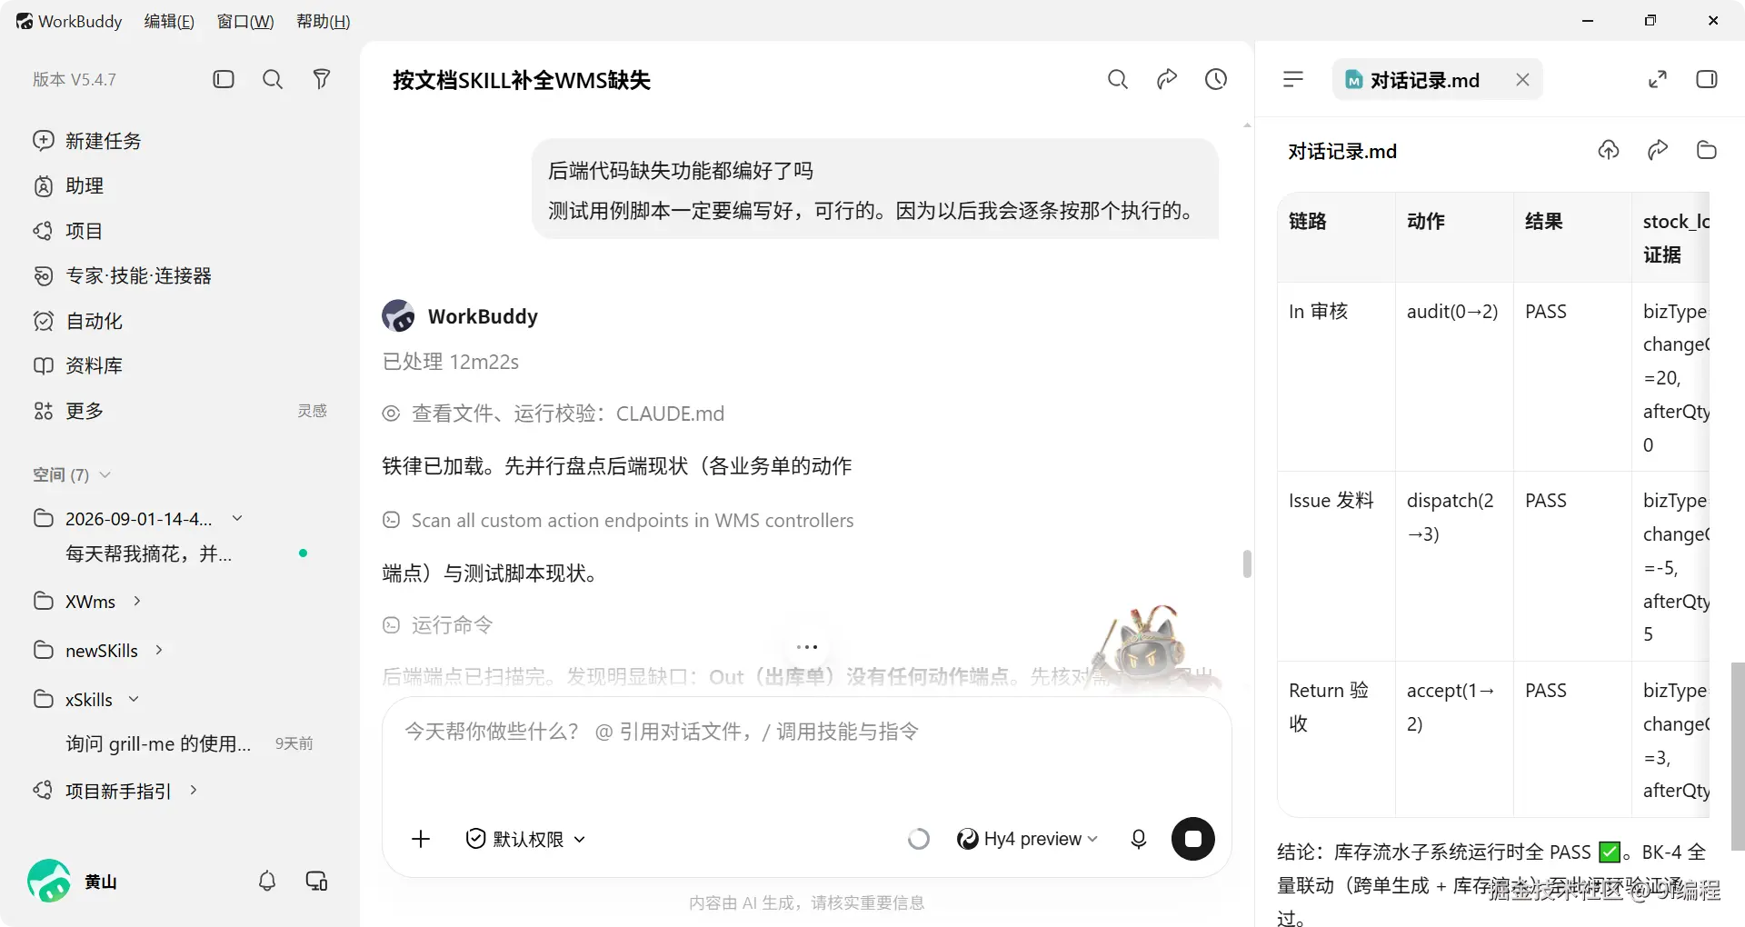Select the 对话记录.md tab
1745x927 pixels.
1424,80
